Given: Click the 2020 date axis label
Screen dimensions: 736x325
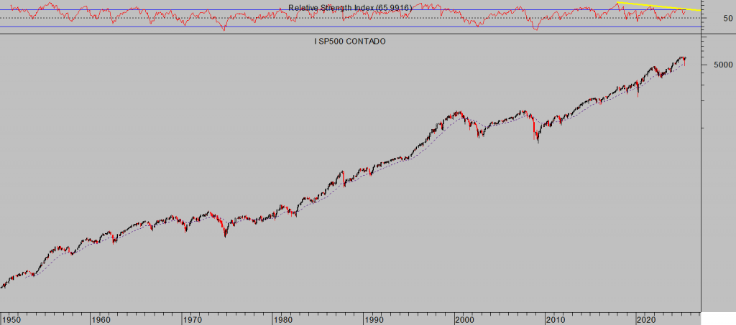Looking at the screenshot, I should (646, 320).
